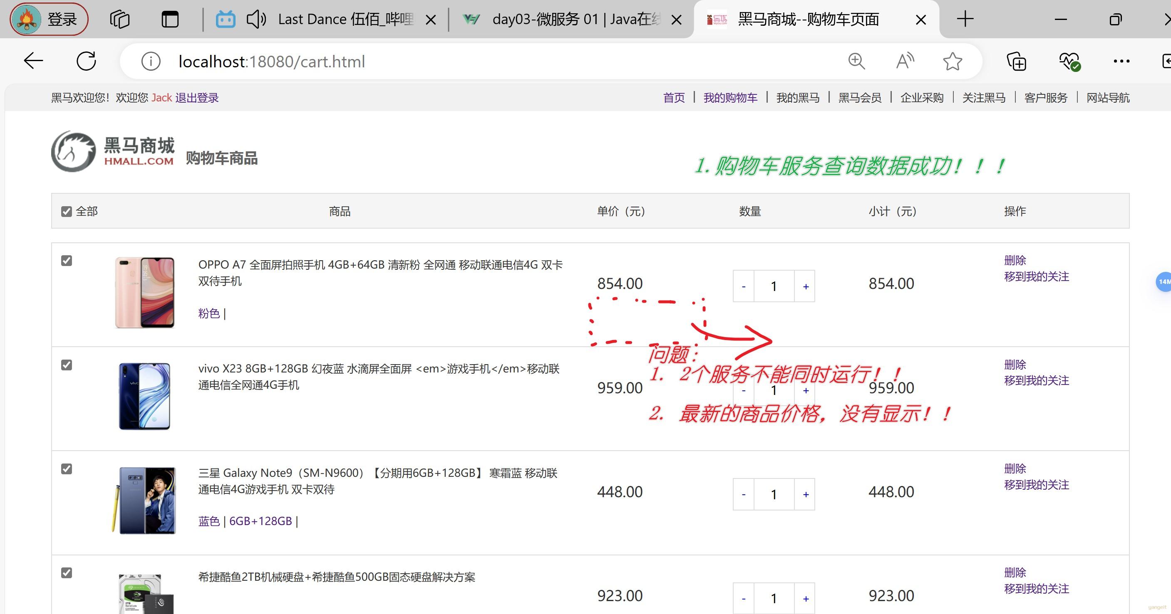
Task: Toggle vertical tabs pane icon
Action: pos(170,19)
